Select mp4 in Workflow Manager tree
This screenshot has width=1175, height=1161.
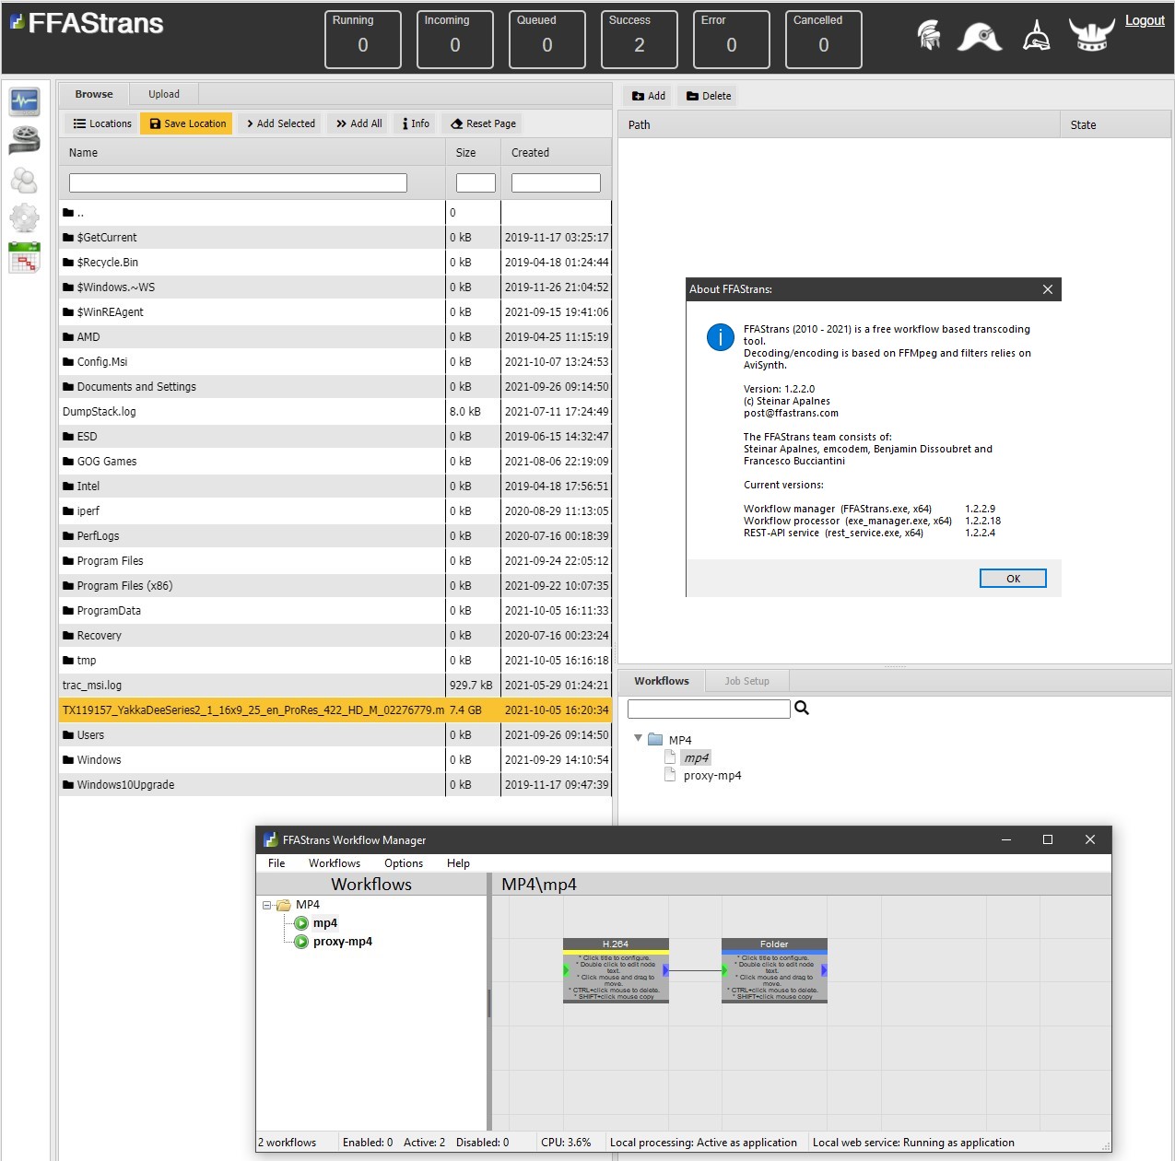coord(325,923)
